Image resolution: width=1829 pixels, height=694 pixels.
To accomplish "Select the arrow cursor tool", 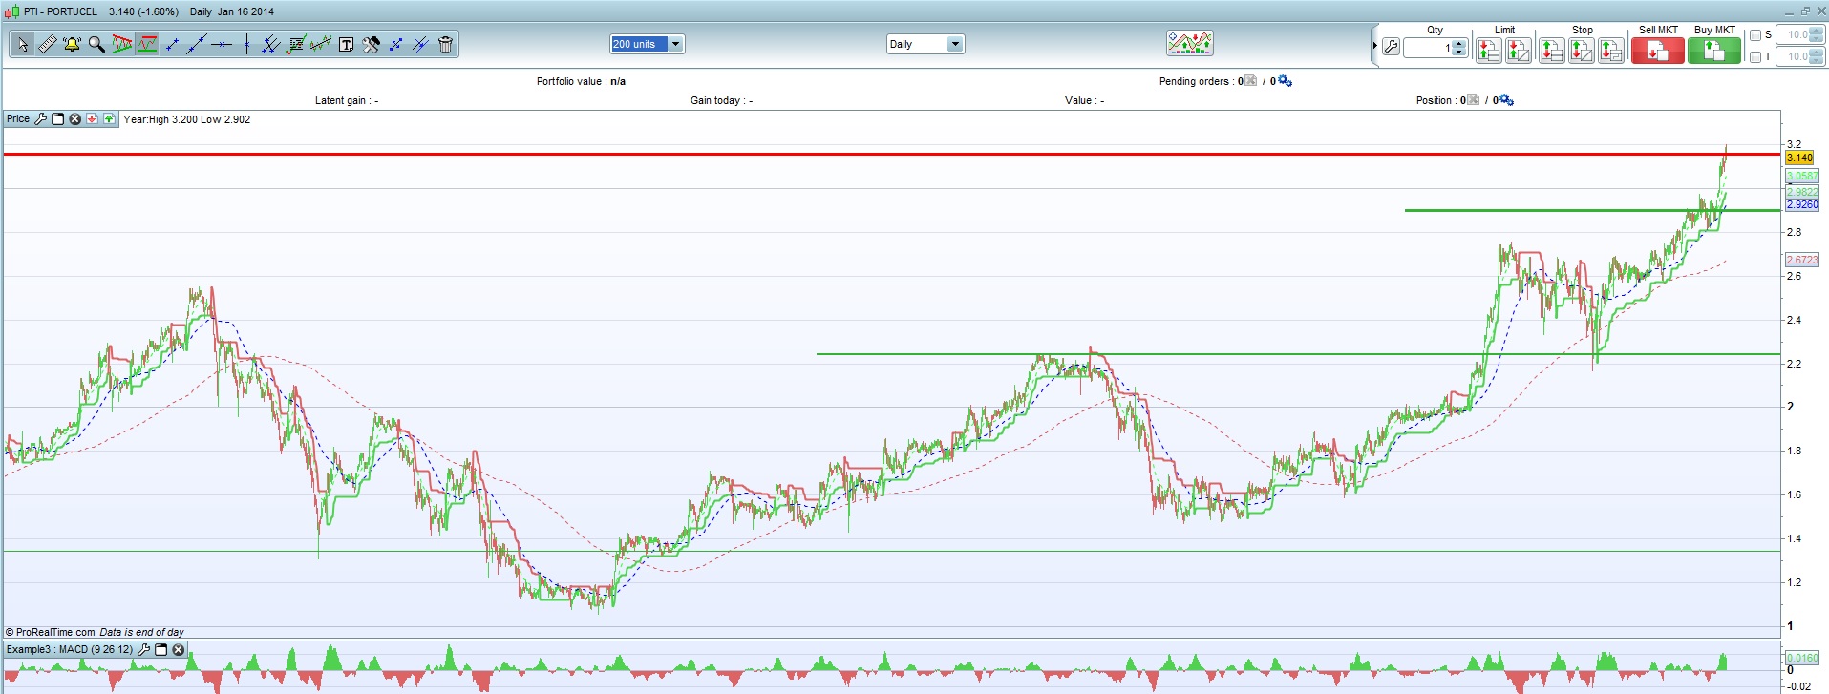I will [22, 44].
